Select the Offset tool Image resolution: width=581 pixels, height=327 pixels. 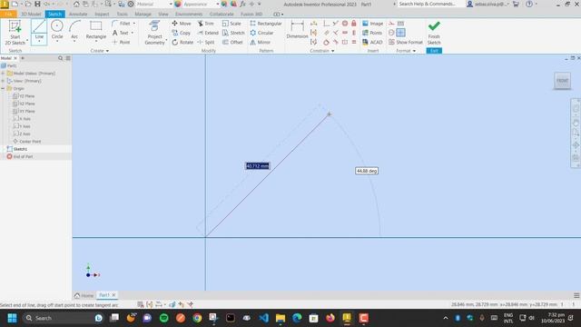(232, 43)
